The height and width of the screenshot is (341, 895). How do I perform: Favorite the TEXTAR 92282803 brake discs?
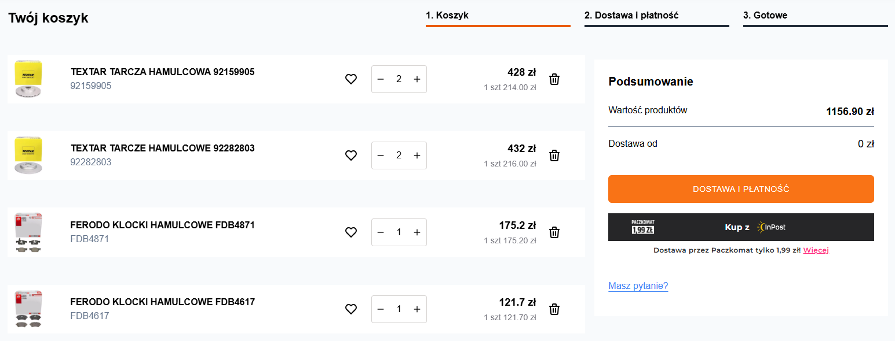(351, 155)
